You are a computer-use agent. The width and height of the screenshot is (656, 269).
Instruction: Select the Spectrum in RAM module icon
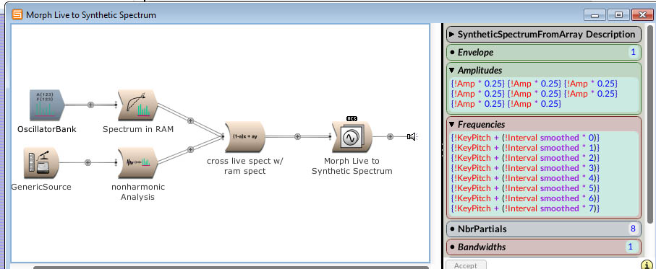point(137,105)
